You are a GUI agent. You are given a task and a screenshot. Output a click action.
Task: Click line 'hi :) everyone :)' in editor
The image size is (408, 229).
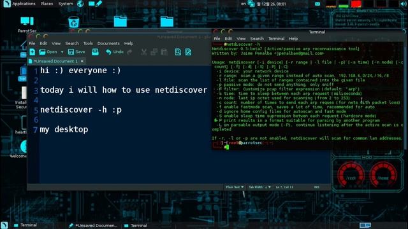[x=80, y=71]
